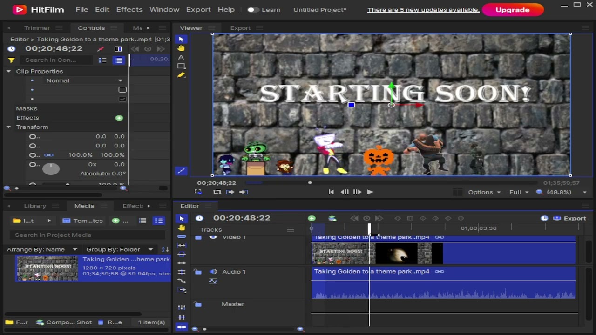
Task: Zoom out the Editor timeline magnifier minus
Action: pos(195,329)
